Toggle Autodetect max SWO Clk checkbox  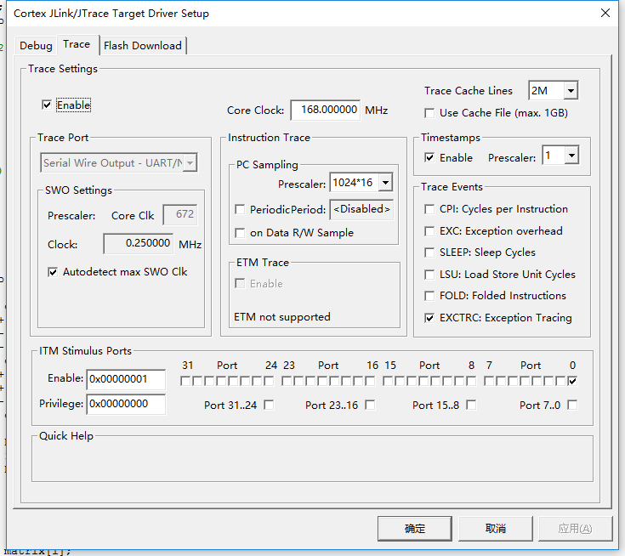(53, 272)
